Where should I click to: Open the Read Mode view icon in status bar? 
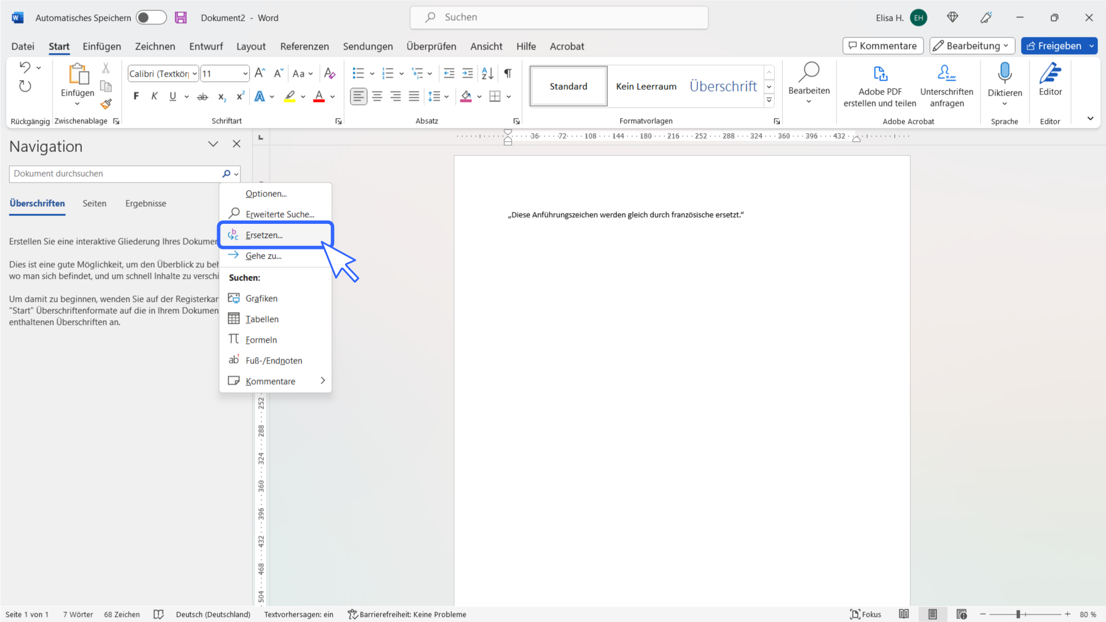click(x=904, y=614)
